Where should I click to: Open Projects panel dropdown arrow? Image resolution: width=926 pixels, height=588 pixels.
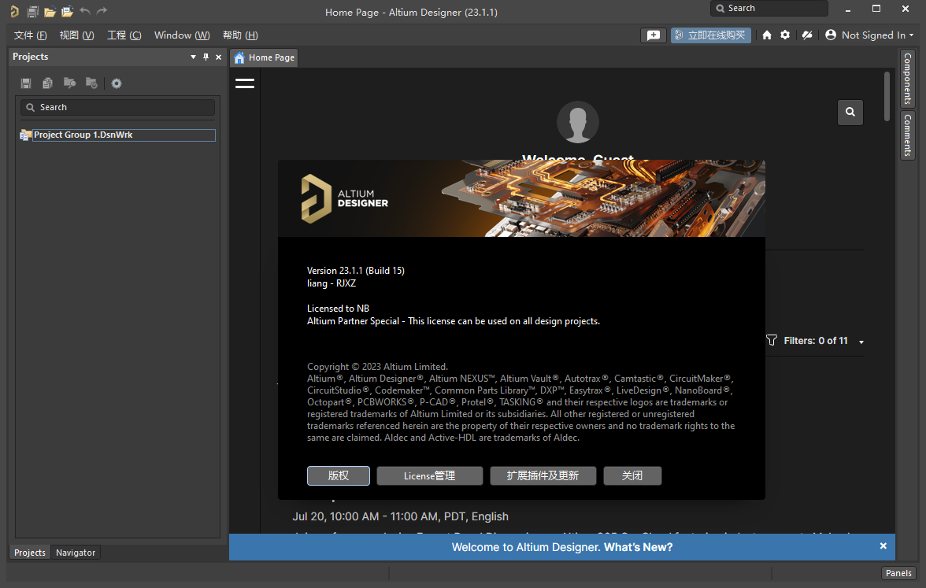(x=193, y=57)
